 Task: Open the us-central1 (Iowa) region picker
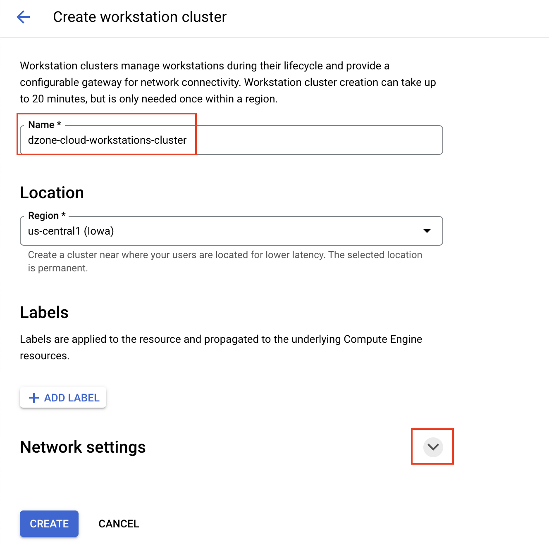232,231
